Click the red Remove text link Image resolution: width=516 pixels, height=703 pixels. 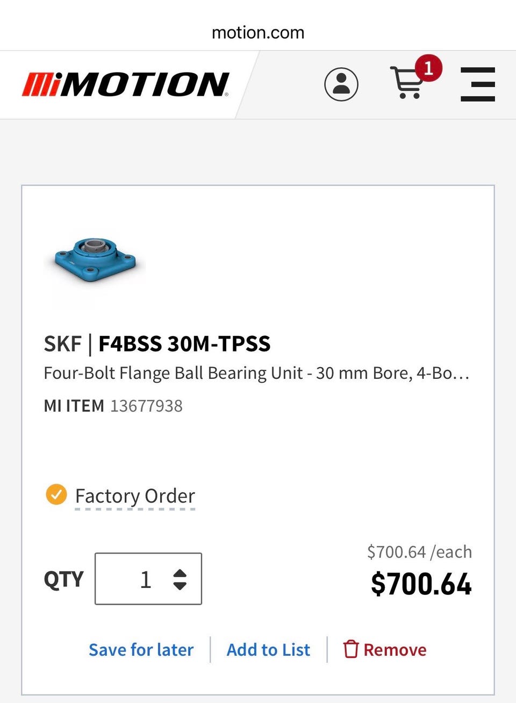point(395,650)
